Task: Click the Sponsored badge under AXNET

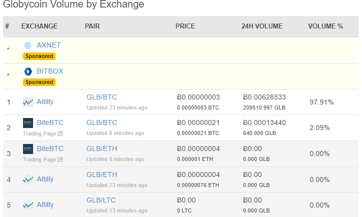Action: tap(39, 56)
